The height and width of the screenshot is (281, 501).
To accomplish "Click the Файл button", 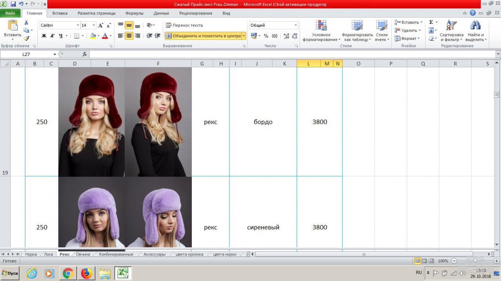I will click(10, 13).
